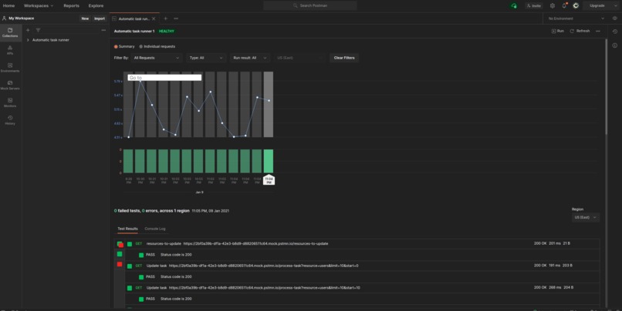Select the first green run bar at 9:28 PM
The height and width of the screenshot is (311, 622).
click(x=128, y=161)
